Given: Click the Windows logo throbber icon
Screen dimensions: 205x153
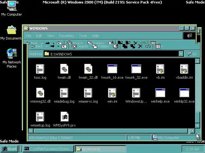Looking at the screenshot, I should click(190, 35).
